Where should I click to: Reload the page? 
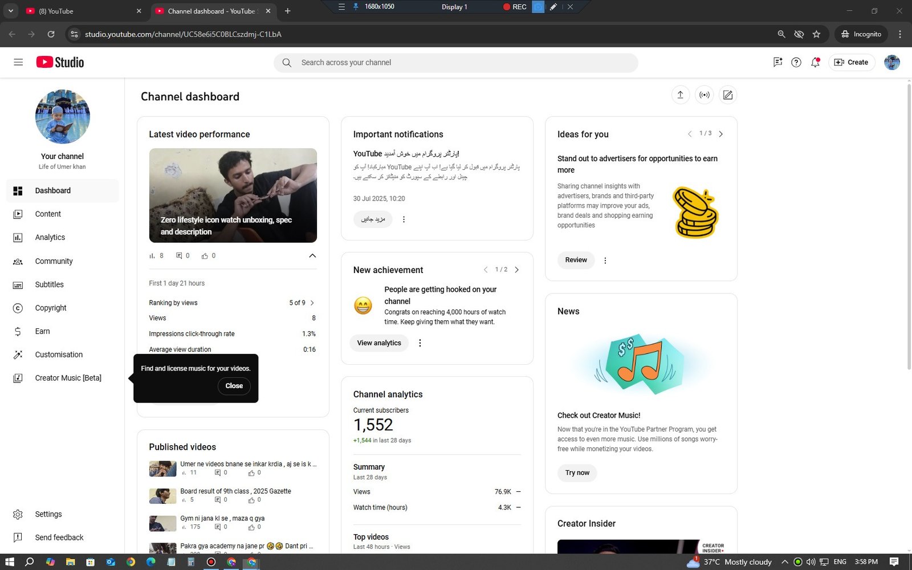pos(51,34)
